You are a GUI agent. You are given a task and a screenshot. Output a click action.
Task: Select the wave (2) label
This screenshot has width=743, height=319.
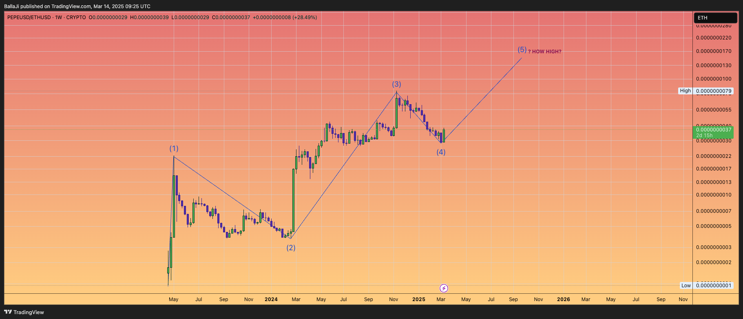[x=291, y=248]
